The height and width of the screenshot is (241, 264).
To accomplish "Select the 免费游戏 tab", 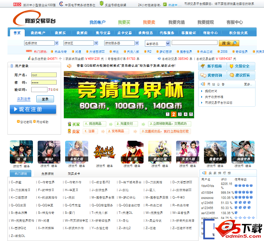I will [x=48, y=174].
